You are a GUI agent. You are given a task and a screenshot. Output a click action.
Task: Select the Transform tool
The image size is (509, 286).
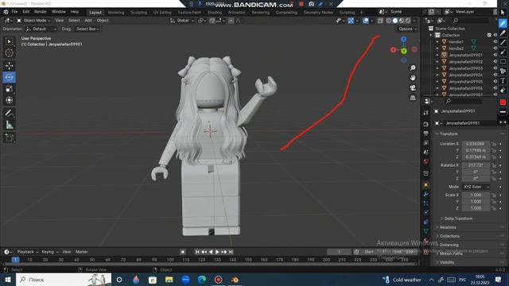click(x=9, y=100)
